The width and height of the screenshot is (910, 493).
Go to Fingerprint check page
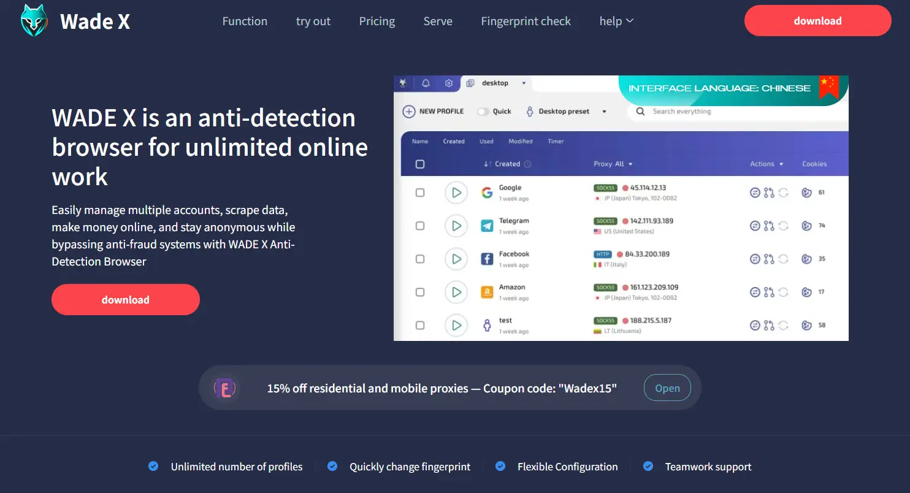pyautogui.click(x=526, y=21)
